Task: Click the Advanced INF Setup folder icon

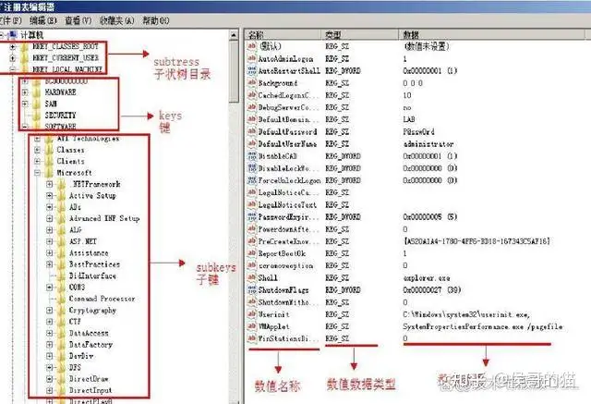Action: tap(62, 218)
